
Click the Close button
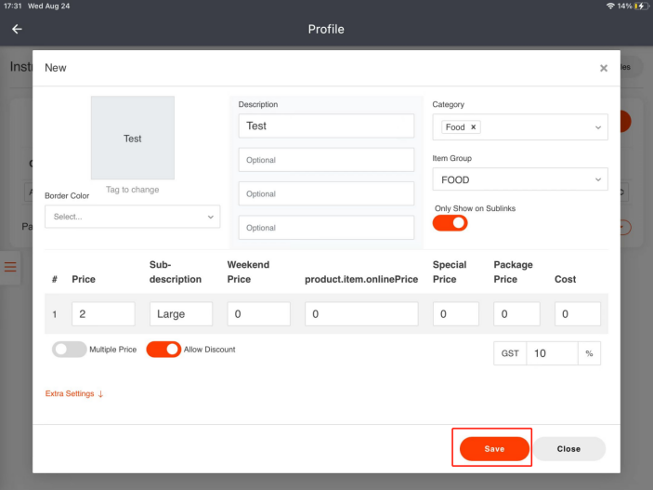[568, 449]
